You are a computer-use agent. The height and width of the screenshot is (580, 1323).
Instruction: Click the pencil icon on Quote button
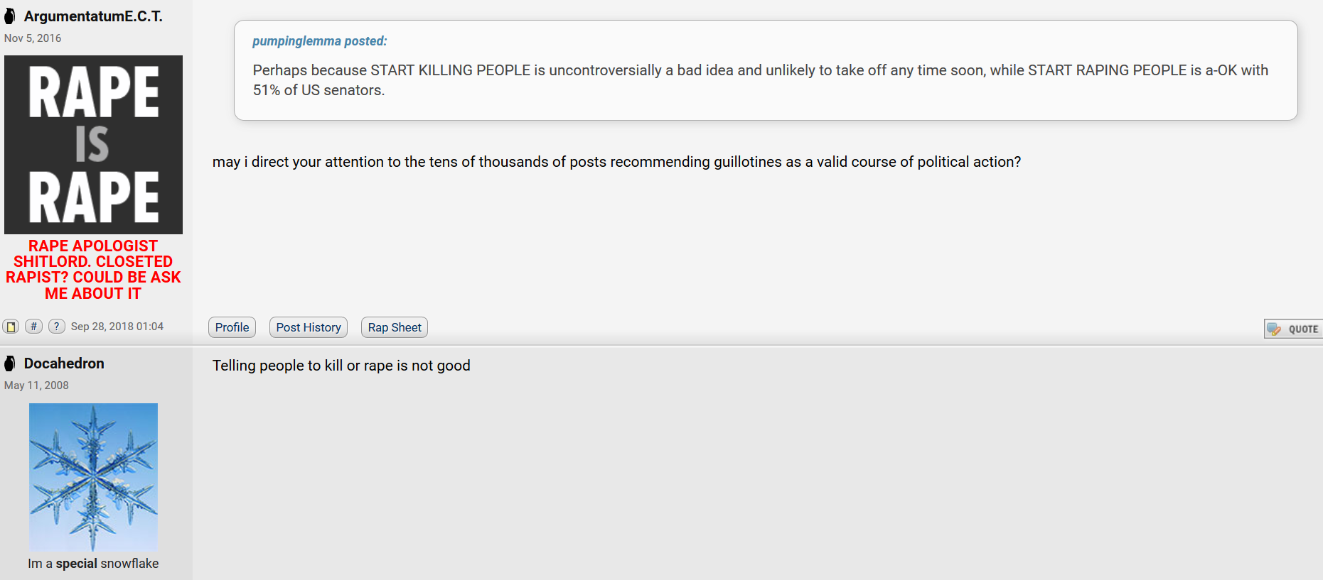pos(1274,329)
